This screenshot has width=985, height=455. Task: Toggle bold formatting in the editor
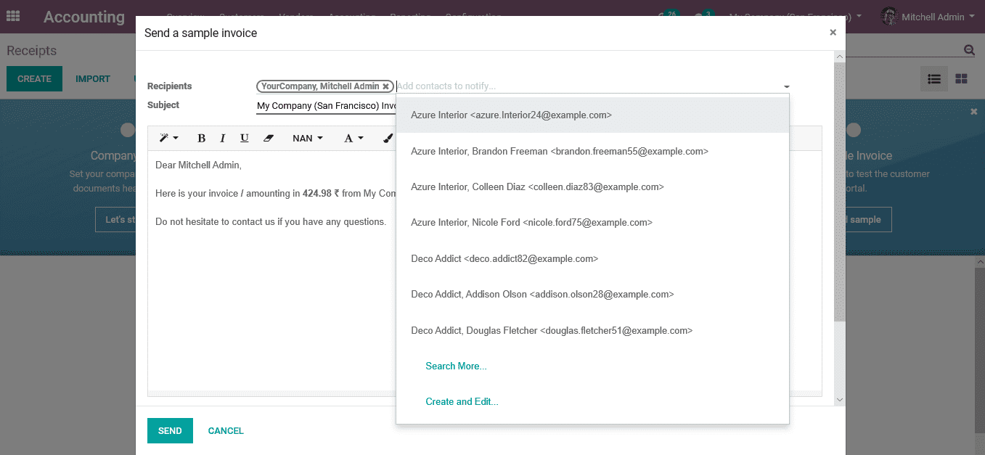tap(202, 138)
